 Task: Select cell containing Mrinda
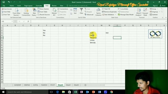pyautogui.click(x=93, y=43)
